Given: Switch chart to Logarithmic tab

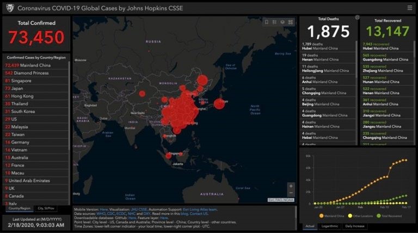Looking at the screenshot, I should click(x=329, y=226).
